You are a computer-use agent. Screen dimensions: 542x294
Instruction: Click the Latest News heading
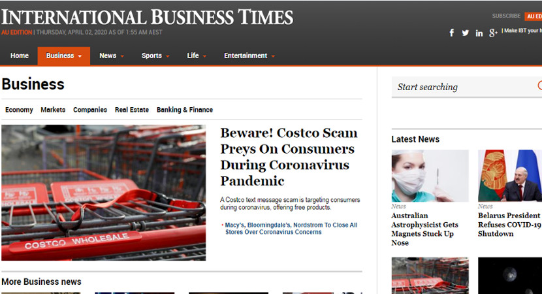click(415, 139)
